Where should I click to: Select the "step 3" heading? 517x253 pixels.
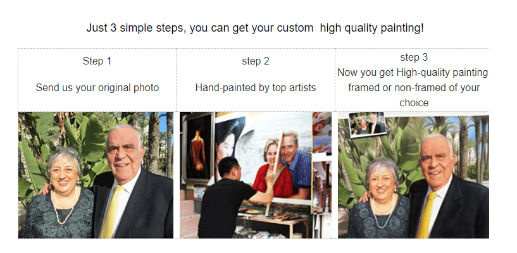click(413, 57)
